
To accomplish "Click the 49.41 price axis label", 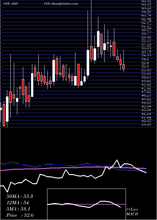I will click(x=146, y=81).
